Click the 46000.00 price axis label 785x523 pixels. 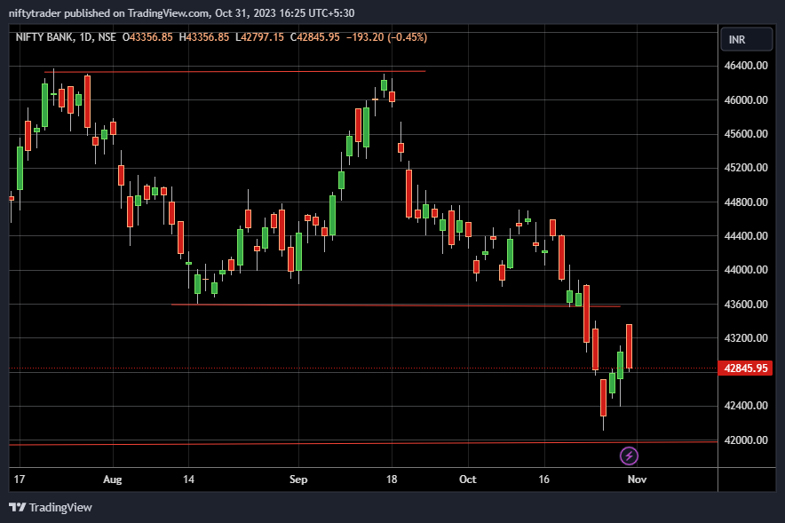coord(745,100)
